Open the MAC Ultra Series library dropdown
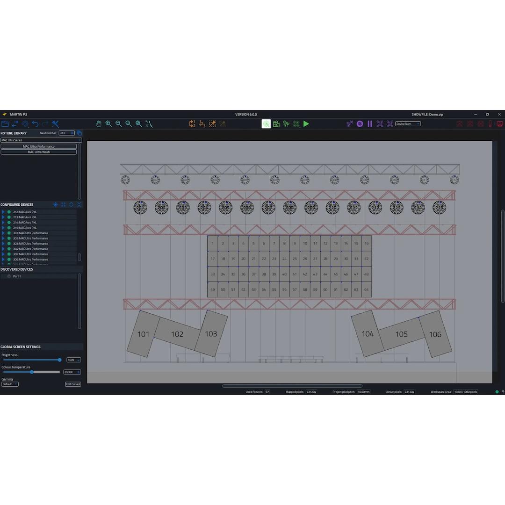 41,140
